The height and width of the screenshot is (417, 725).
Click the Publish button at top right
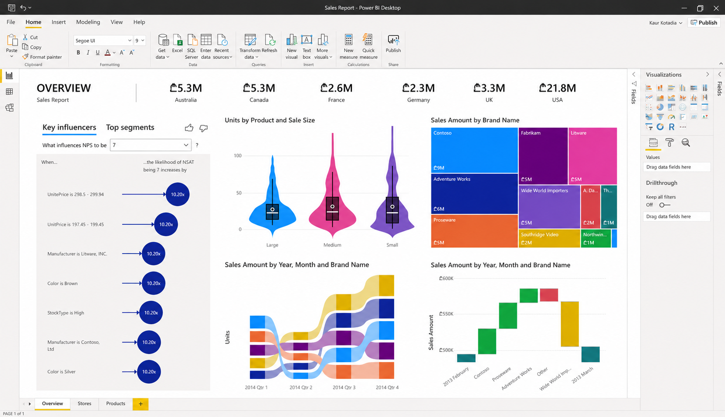tap(704, 23)
